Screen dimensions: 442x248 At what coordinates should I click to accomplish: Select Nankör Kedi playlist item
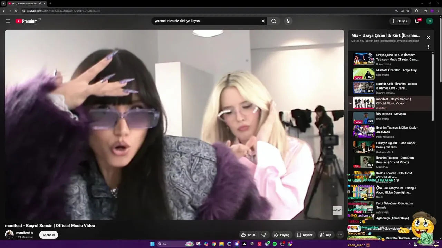tap(390, 88)
